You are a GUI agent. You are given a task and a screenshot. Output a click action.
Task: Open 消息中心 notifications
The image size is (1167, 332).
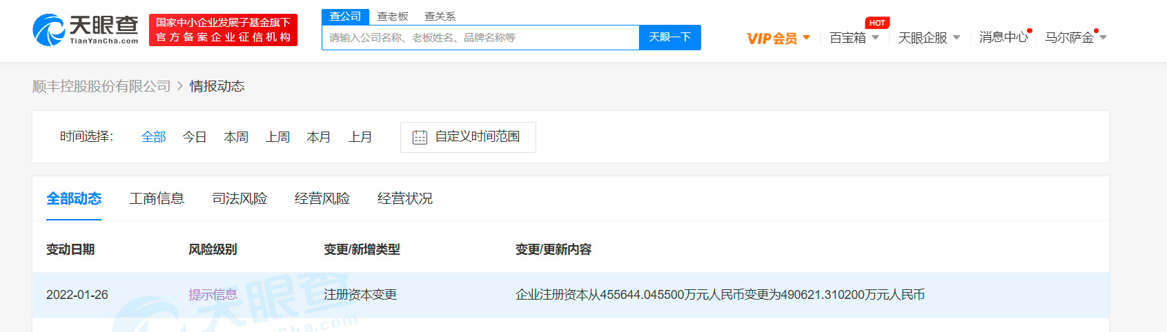click(1003, 38)
